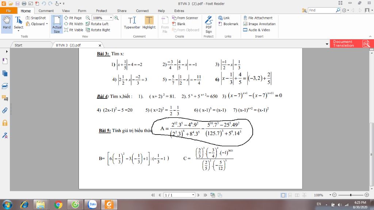Image resolution: width=374 pixels, height=210 pixels.
Task: Switch to the Share ribbon tab
Action: click(x=122, y=11)
